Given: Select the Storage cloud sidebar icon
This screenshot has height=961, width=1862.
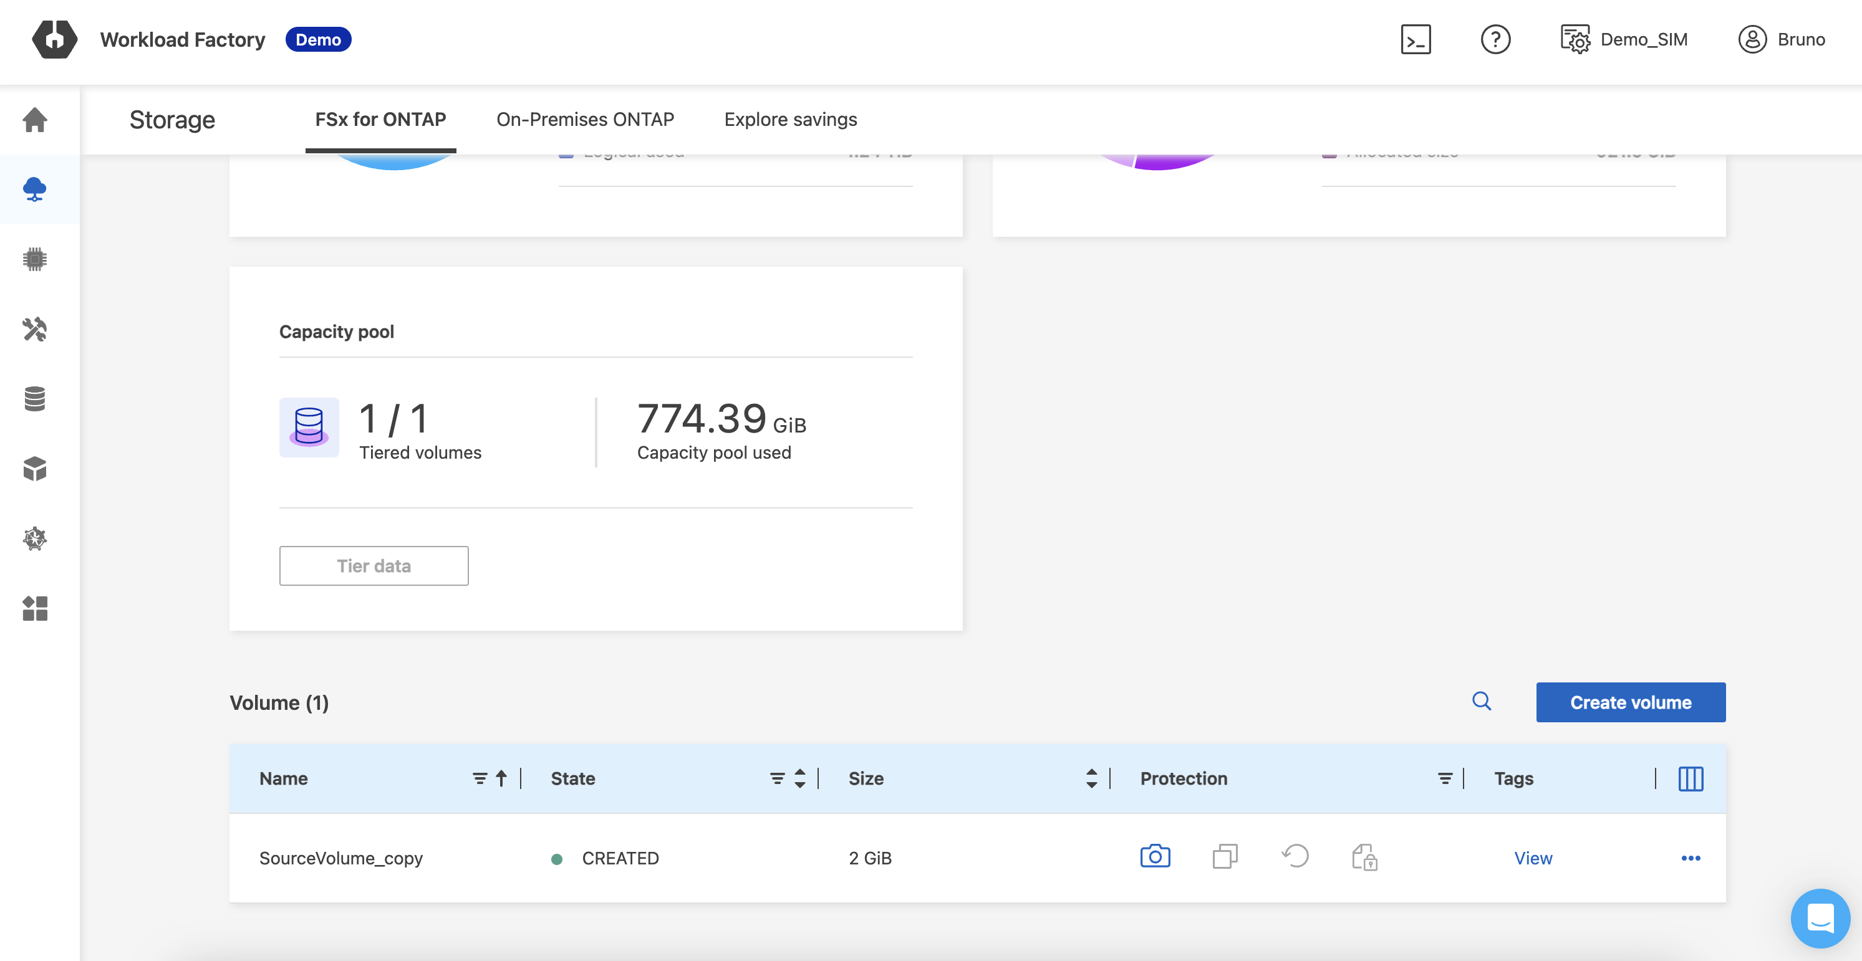Looking at the screenshot, I should 35,189.
